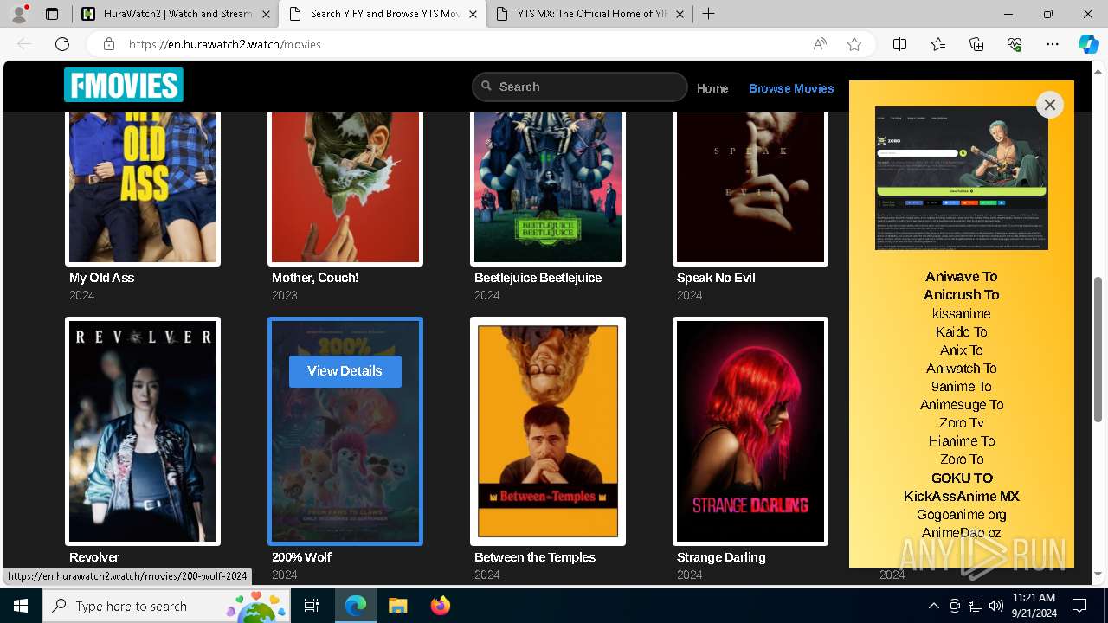Viewport: 1108px width, 623px height.
Task: Open Favorites list icon
Action: [938, 44]
